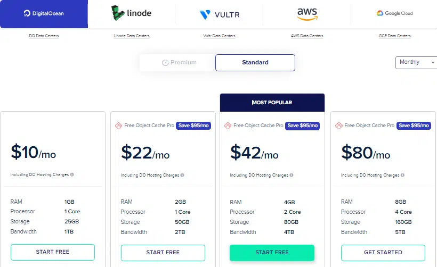
Task: Switch to the Linode provider tab
Action: pos(132,14)
